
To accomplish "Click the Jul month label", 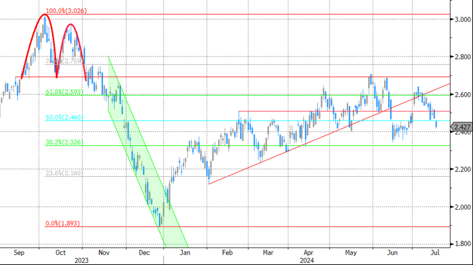I will (x=434, y=253).
